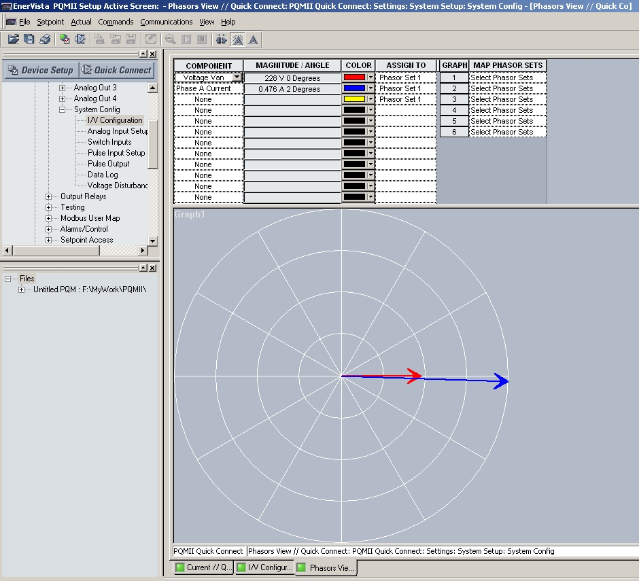The image size is (639, 581).
Task: Click the grayed edit pencil toolbar icon
Action: coord(151,39)
